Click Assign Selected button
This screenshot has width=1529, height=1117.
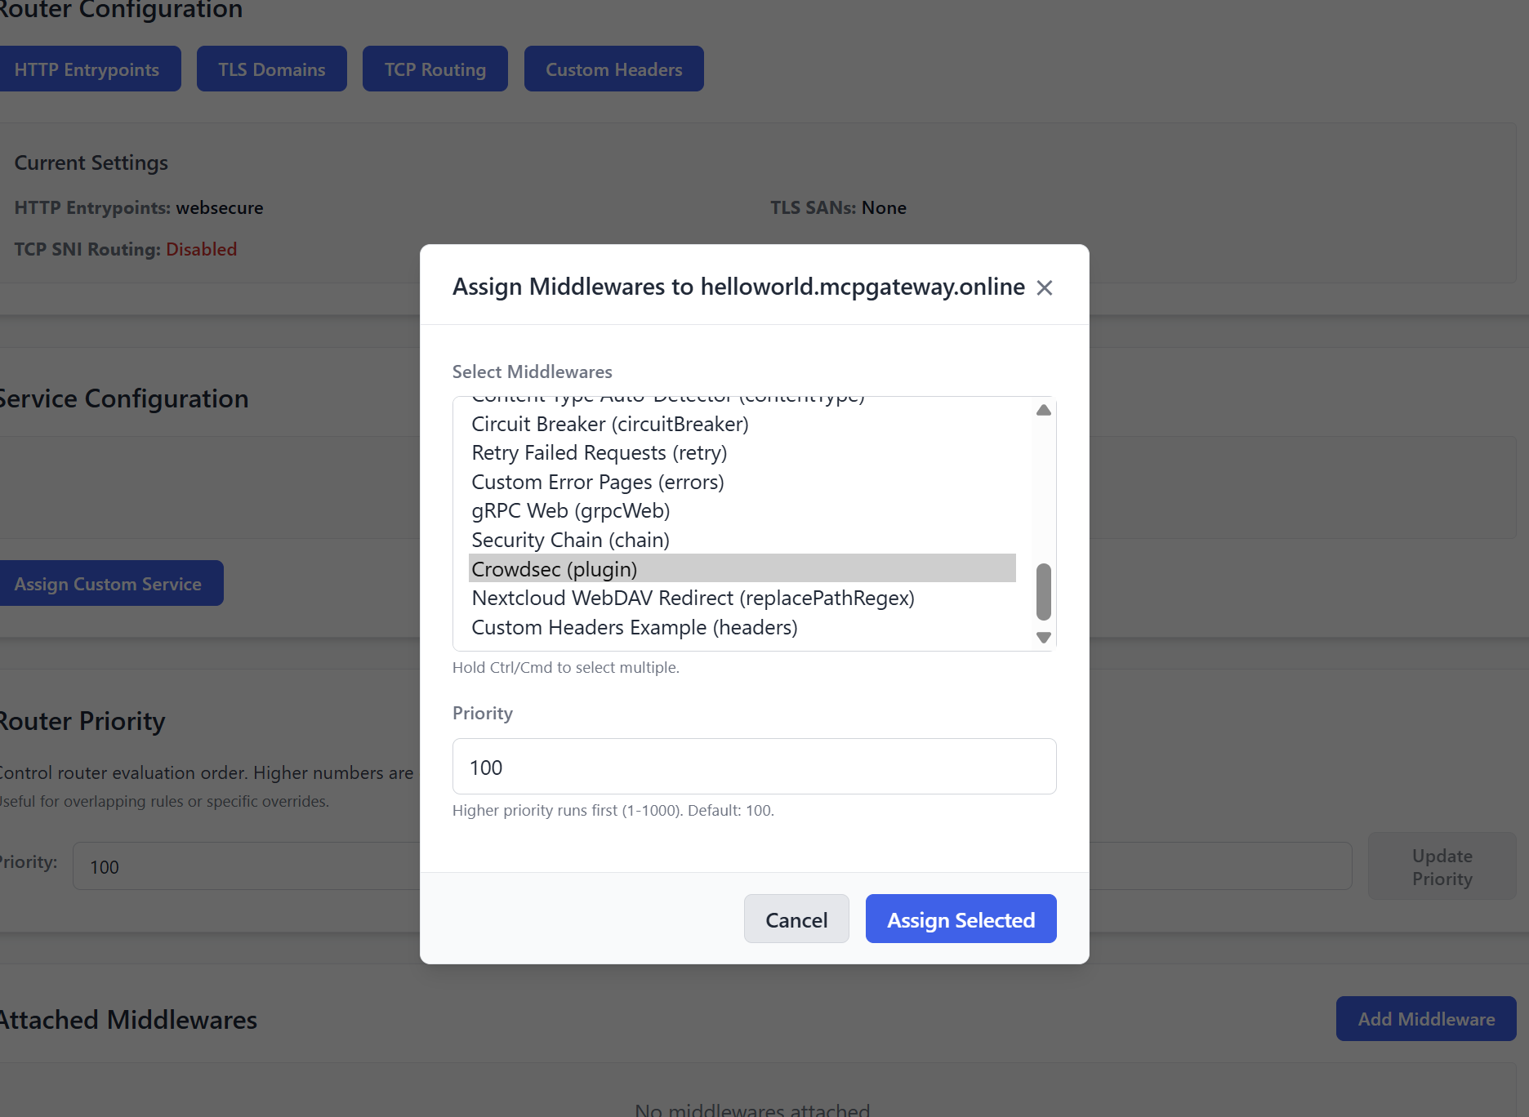(961, 919)
